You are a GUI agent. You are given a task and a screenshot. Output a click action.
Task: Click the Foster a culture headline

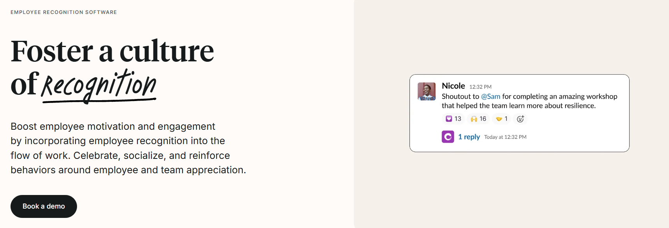pyautogui.click(x=112, y=51)
